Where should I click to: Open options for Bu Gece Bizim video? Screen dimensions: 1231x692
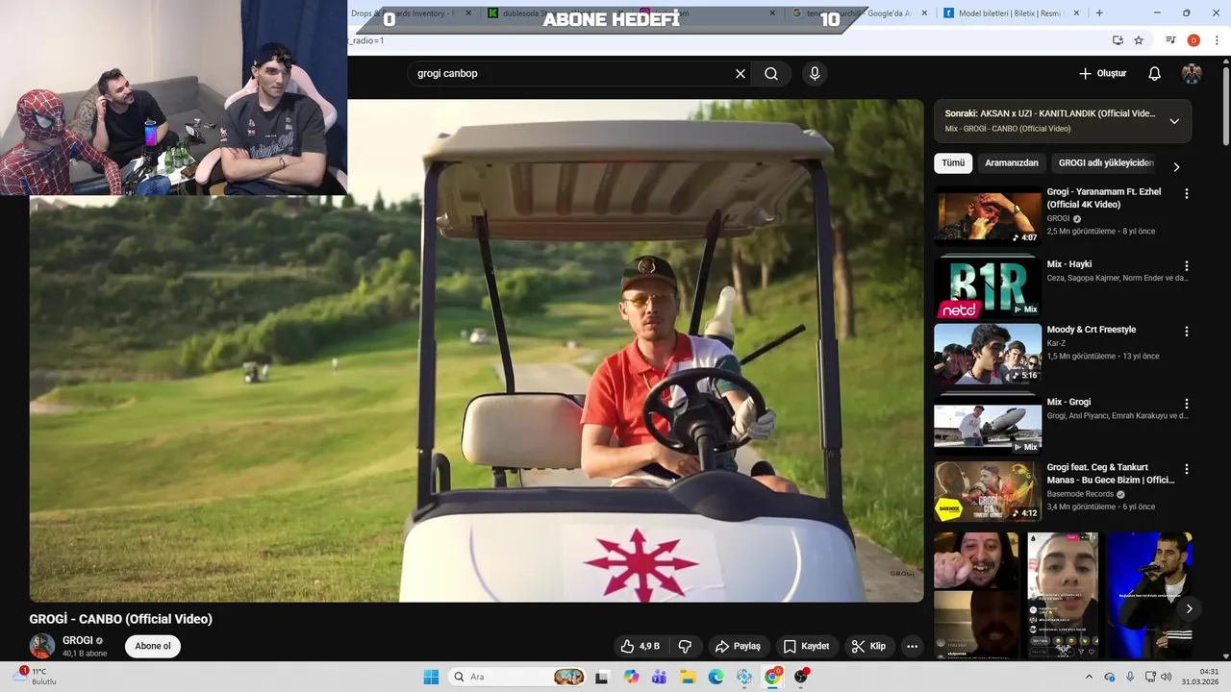[x=1186, y=469]
